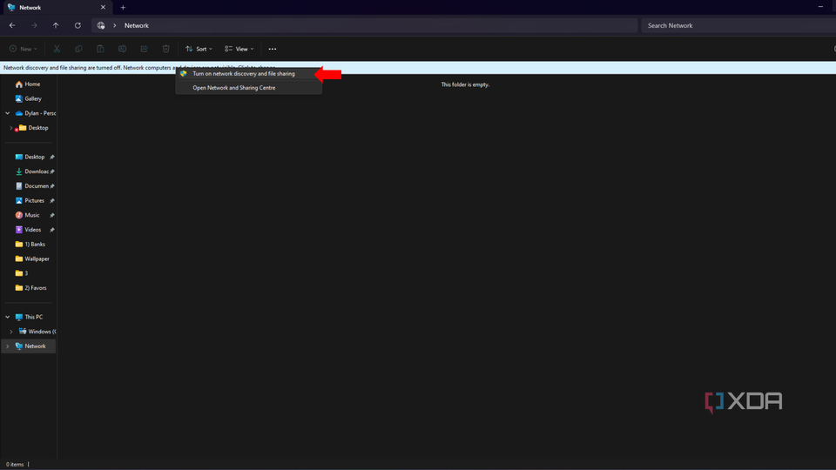Open the 2) Favors folder
The width and height of the screenshot is (836, 470).
coord(31,288)
